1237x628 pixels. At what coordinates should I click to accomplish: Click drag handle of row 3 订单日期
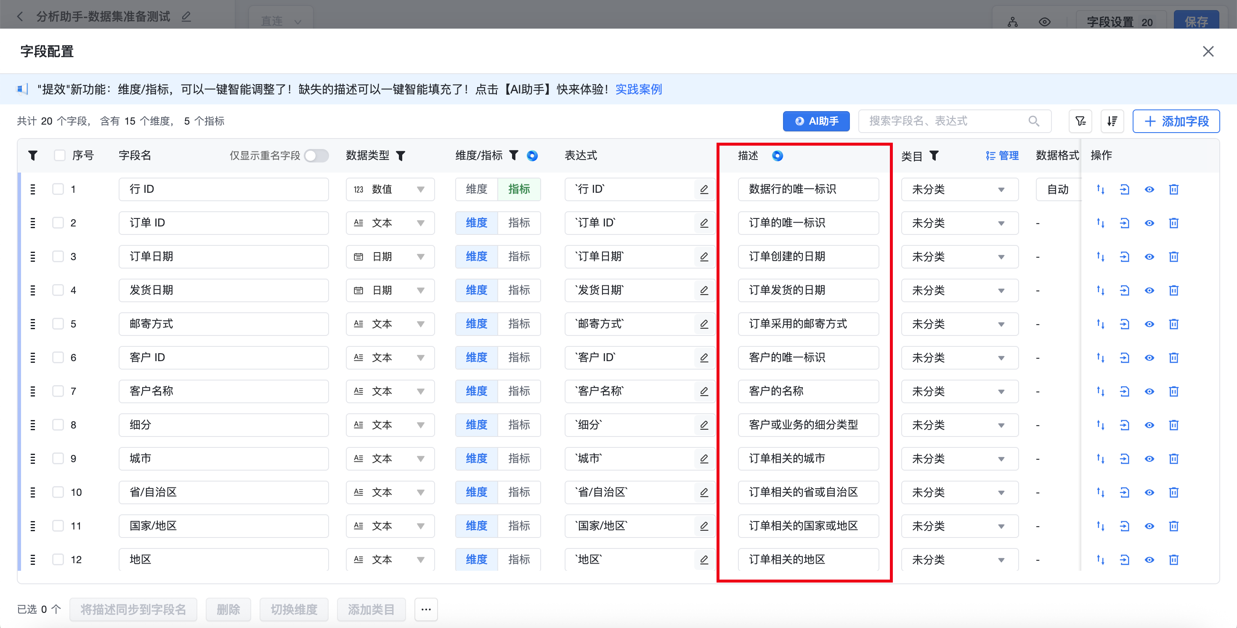33,257
